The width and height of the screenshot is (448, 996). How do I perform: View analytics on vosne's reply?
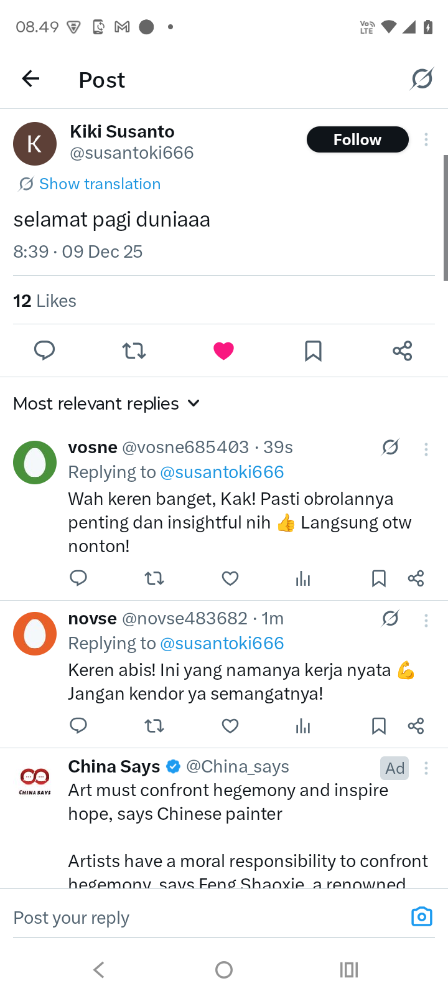point(303,579)
